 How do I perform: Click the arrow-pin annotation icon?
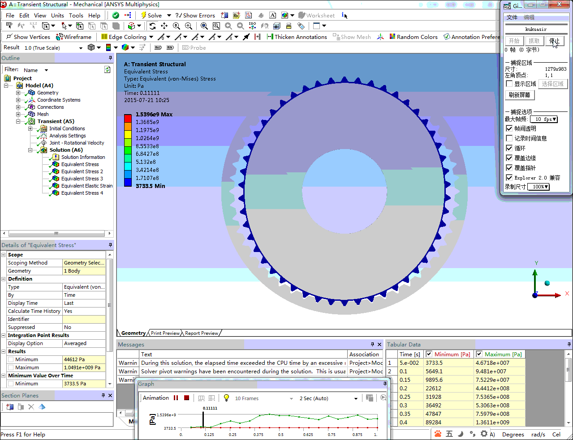246,37
